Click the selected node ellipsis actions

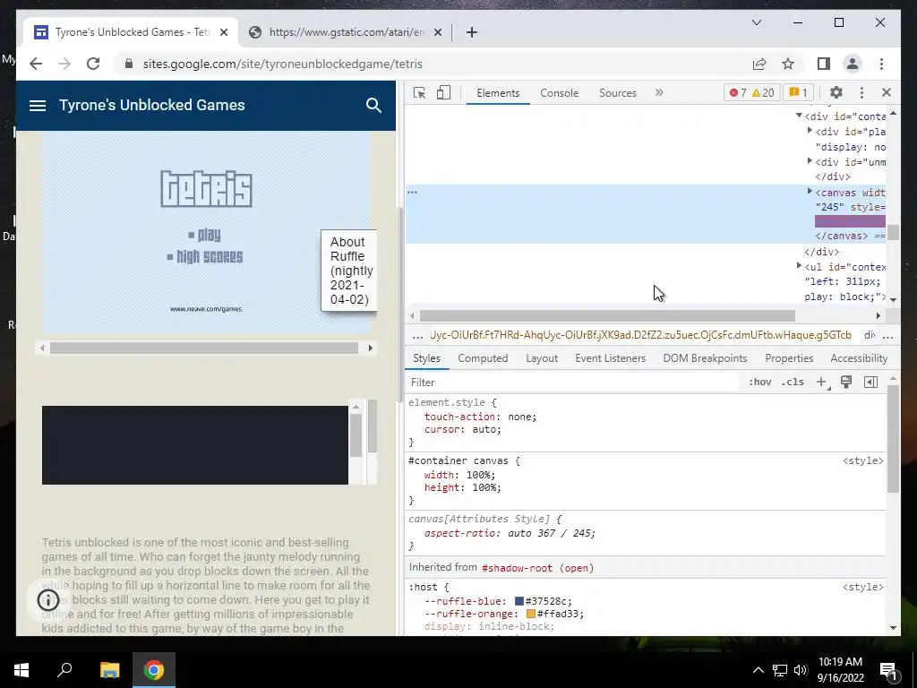412,192
